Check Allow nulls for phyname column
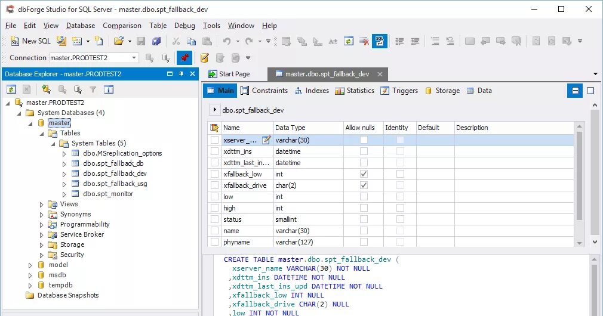The height and width of the screenshot is (316, 603). 364,242
